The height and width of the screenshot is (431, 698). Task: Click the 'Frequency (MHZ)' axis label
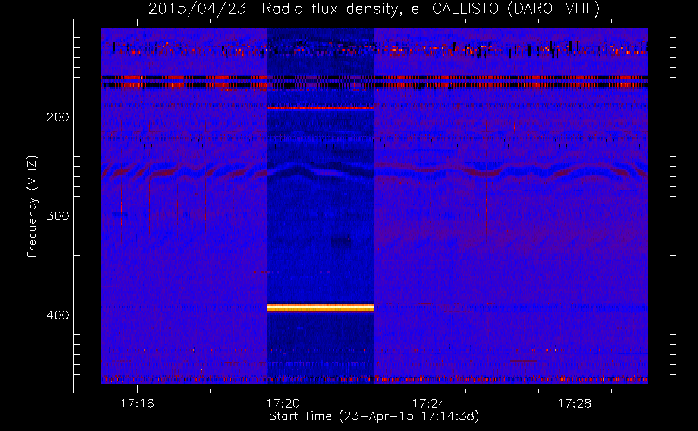[x=32, y=207]
